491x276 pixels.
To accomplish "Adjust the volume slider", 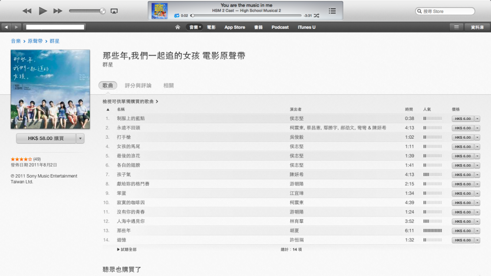I will 86,11.
